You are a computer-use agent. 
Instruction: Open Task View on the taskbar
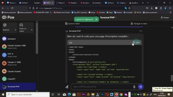click(59, 95)
